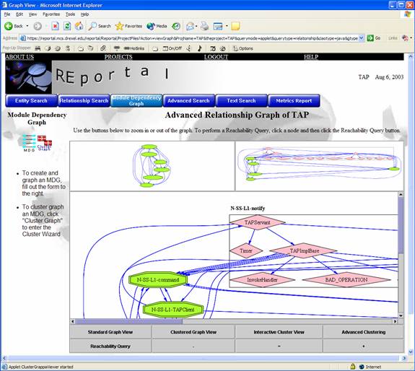Open Favorites star icon
Viewport: 415px width, 371px height.
tap(119, 26)
